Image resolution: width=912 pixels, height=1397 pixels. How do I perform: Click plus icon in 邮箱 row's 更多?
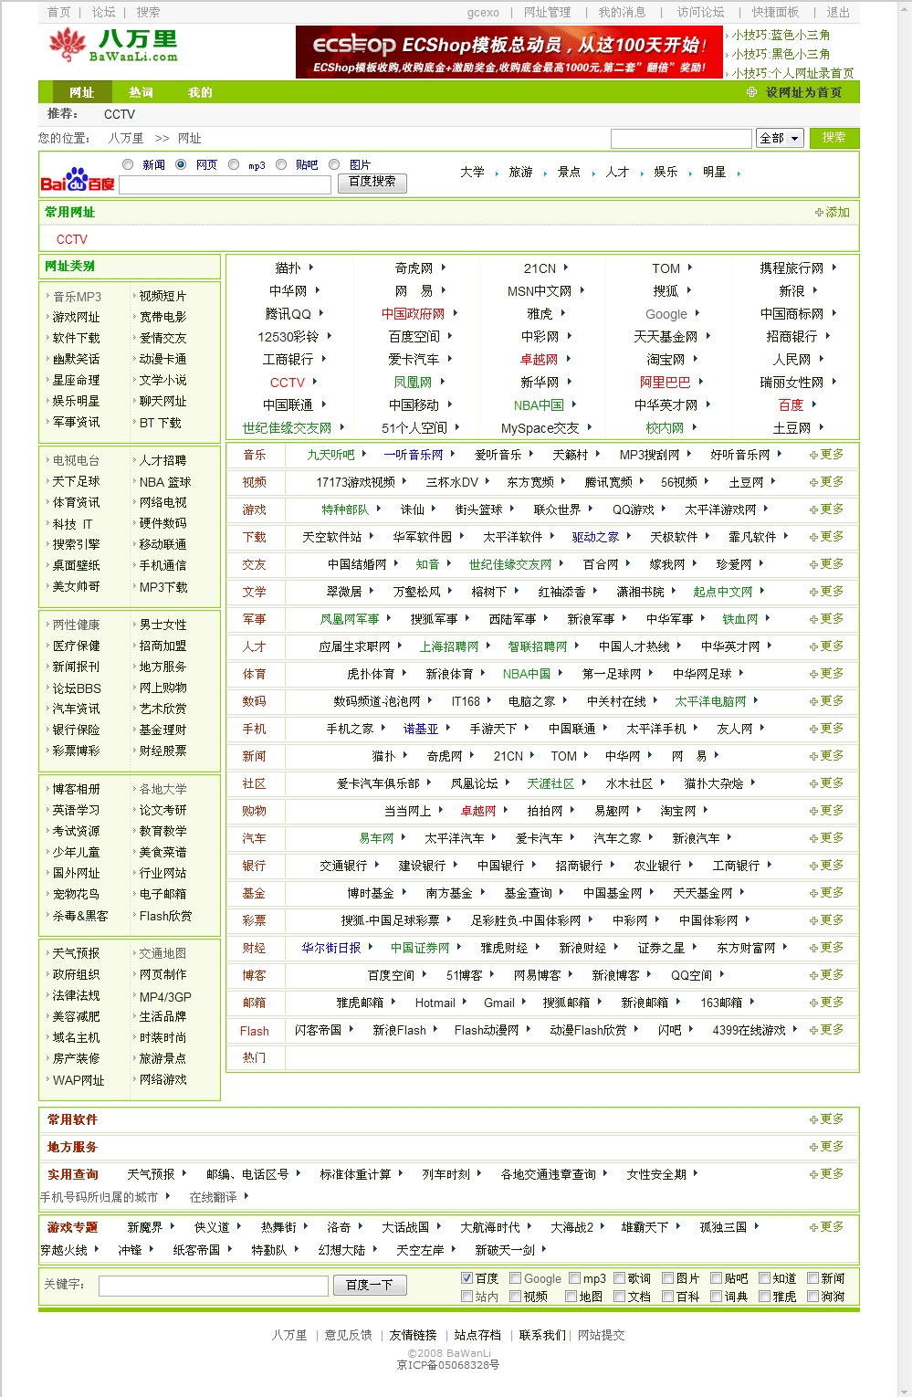pos(813,1003)
